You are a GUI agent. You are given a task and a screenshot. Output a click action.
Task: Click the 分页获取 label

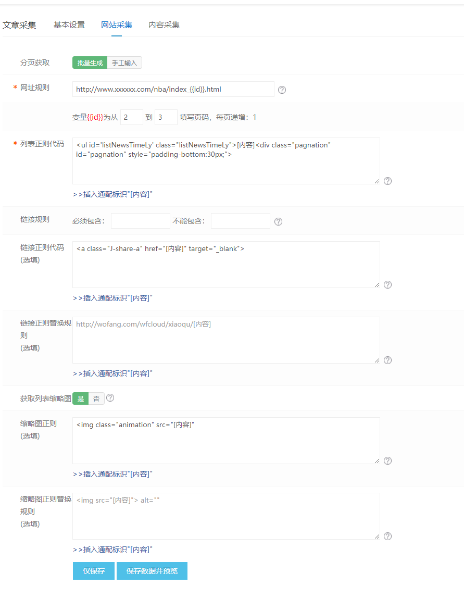[x=35, y=63]
